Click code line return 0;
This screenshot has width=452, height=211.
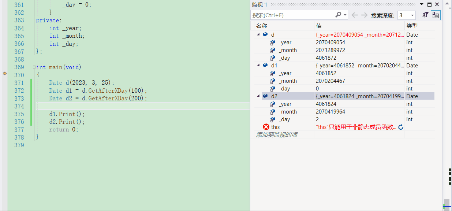(64, 129)
